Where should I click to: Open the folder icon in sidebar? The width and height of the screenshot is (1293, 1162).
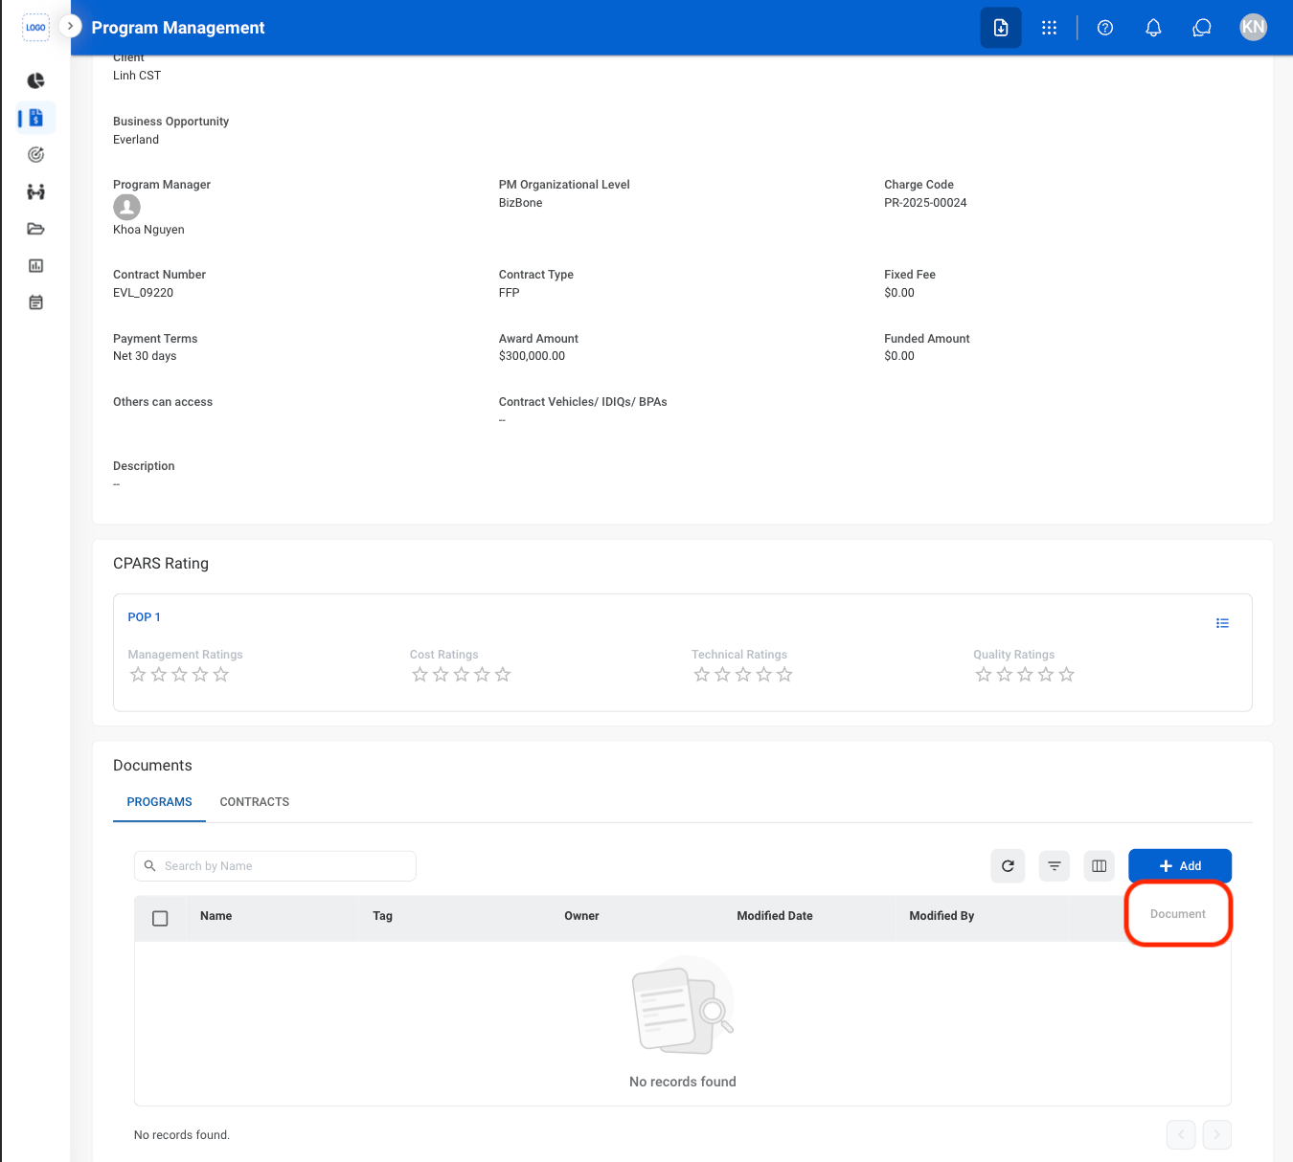pyautogui.click(x=35, y=229)
